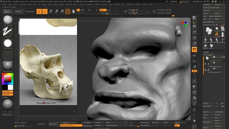Open the Color menu
Screen dimensions: 229x129
[15, 4]
